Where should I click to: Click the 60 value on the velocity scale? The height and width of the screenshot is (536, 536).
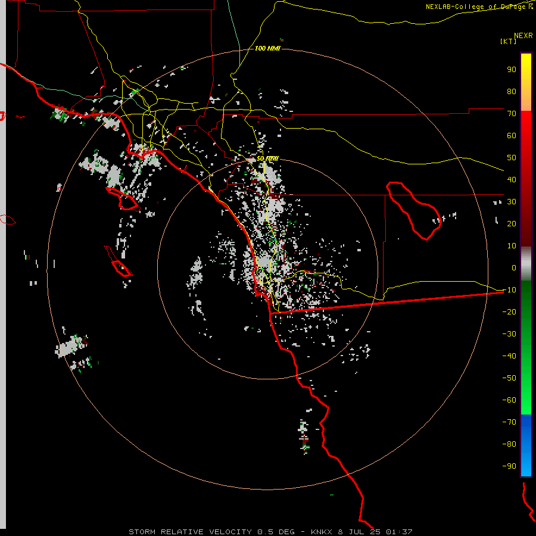click(x=512, y=136)
